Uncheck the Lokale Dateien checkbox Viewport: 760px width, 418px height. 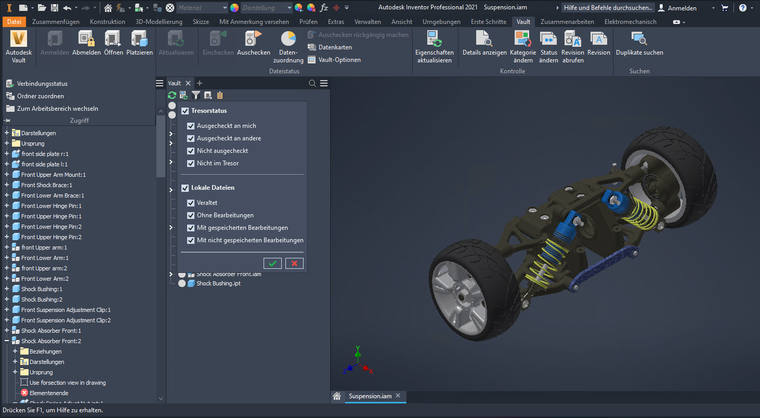185,188
